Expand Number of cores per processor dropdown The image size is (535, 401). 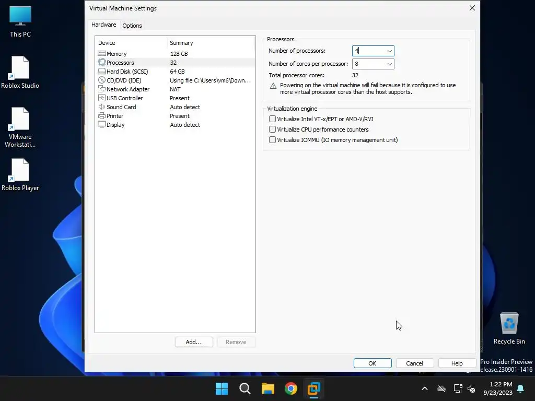pos(389,64)
